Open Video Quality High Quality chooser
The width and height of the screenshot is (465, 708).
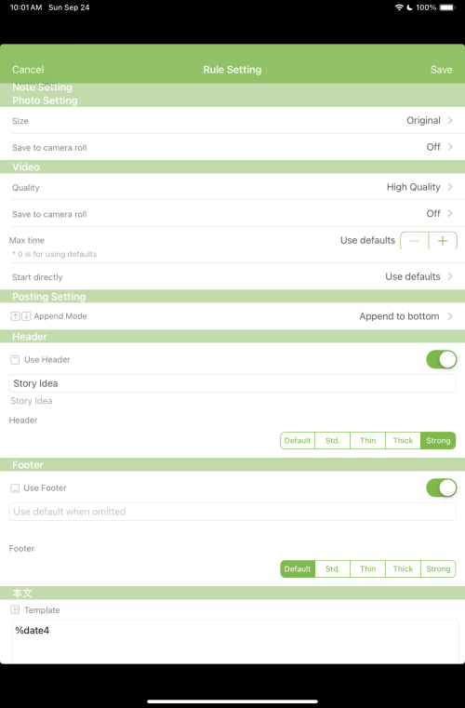click(232, 187)
